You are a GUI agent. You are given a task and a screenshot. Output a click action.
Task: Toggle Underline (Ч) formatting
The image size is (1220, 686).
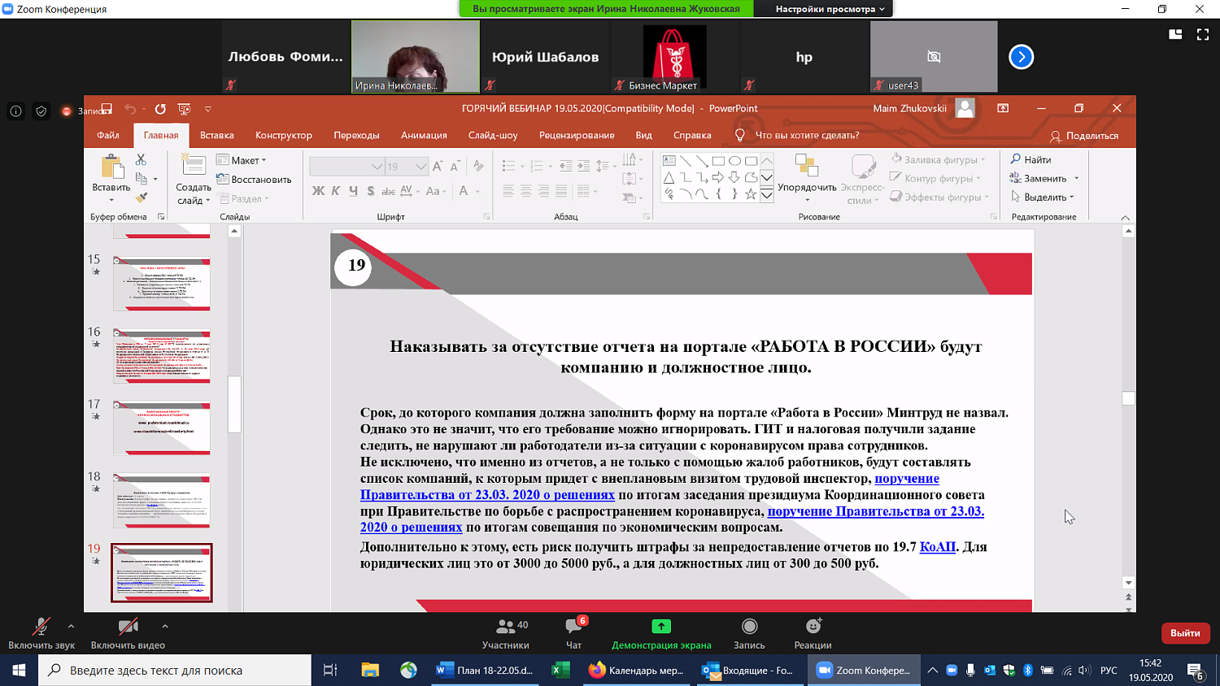pos(353,191)
